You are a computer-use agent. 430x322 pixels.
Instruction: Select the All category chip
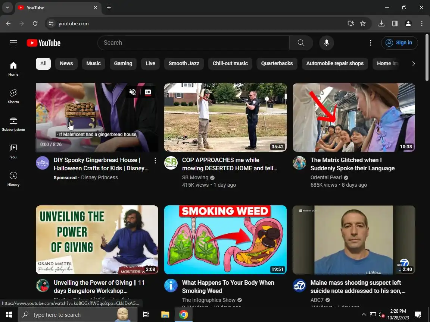pos(43,63)
